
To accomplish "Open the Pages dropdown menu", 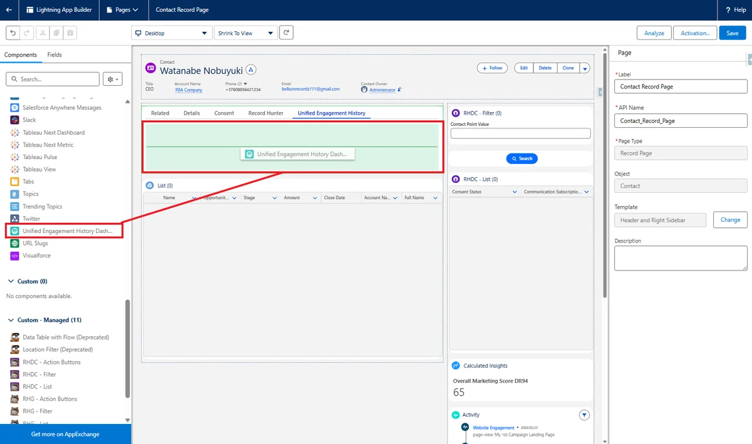I will coord(123,10).
